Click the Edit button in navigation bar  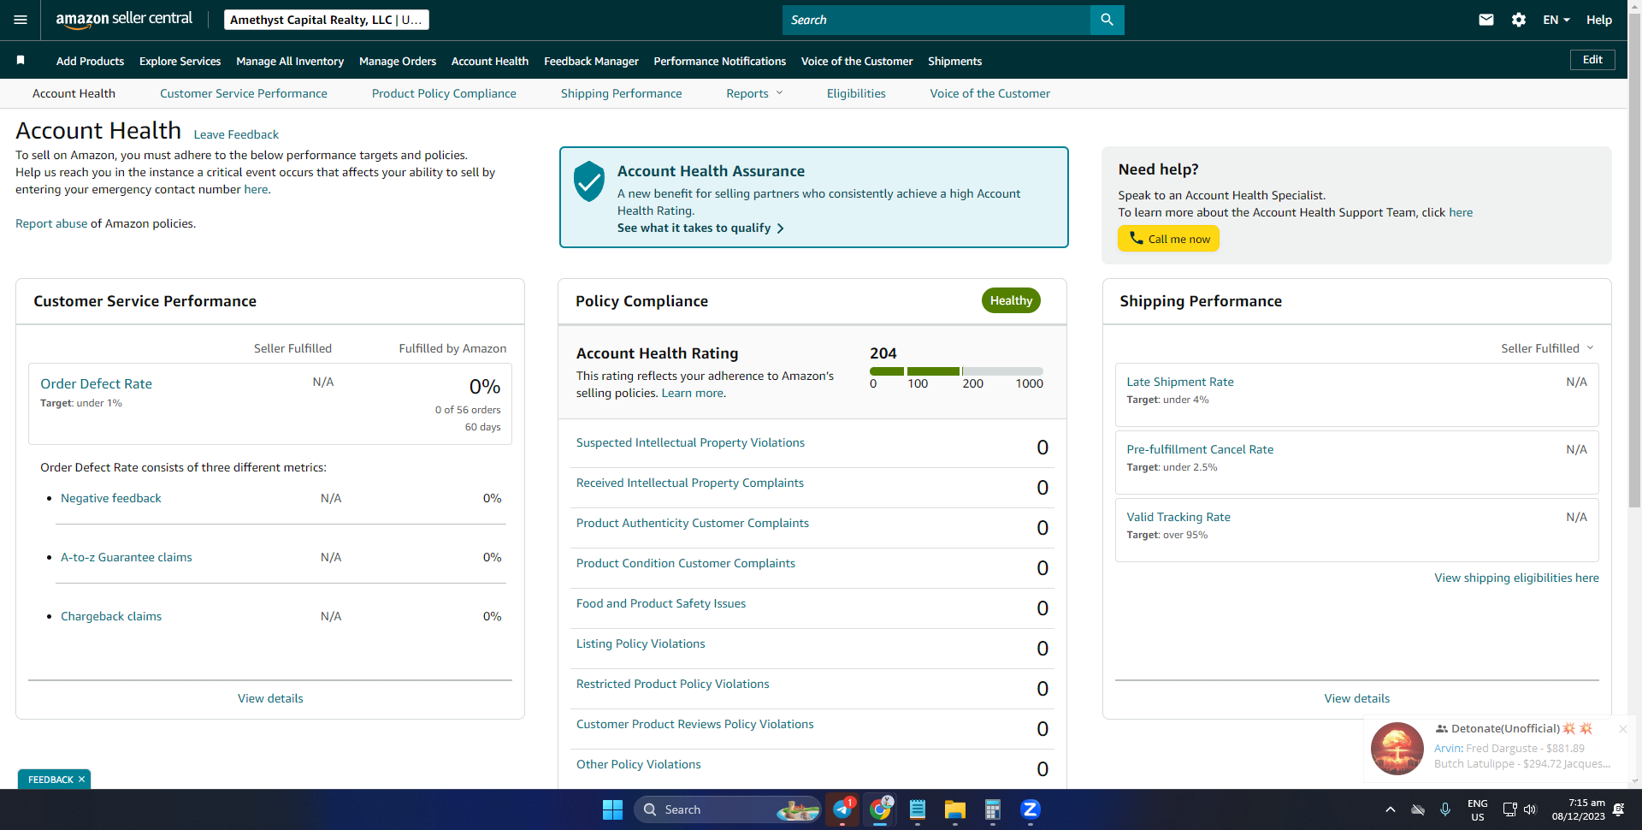(1592, 60)
